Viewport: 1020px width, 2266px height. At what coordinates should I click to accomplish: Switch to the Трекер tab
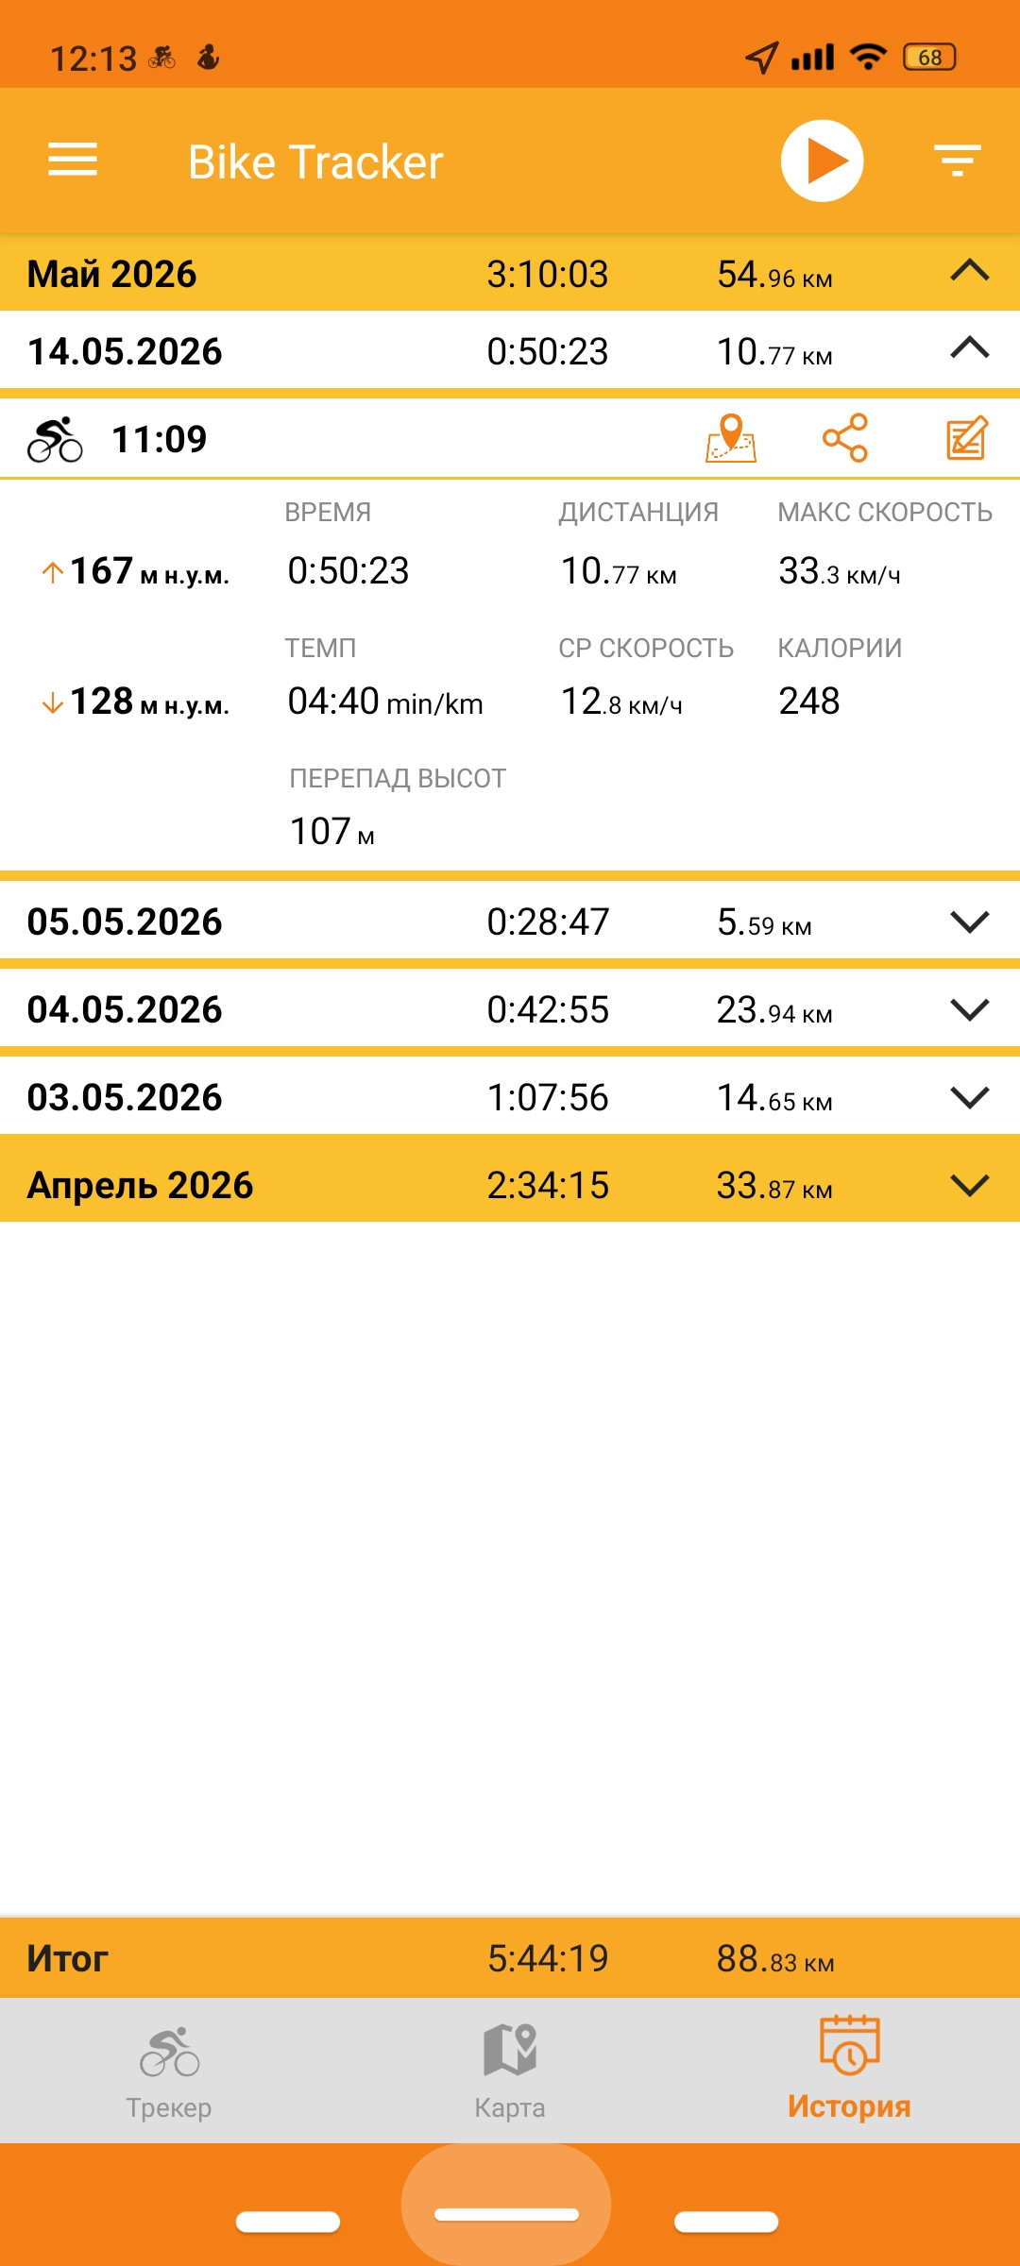click(169, 2072)
